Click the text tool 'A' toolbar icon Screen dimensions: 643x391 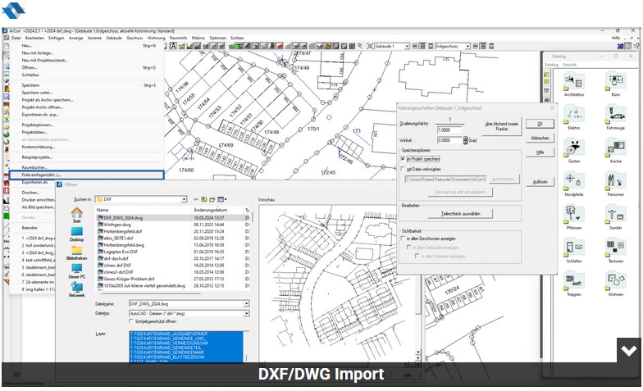pyautogui.click(x=173, y=46)
